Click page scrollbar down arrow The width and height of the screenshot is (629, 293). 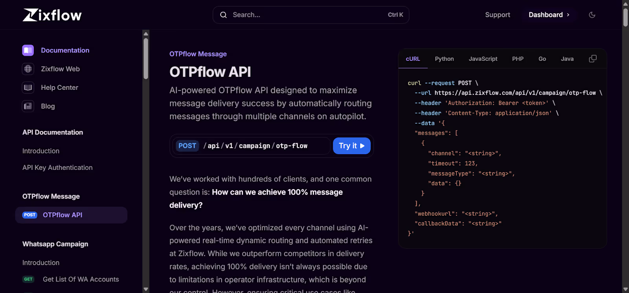coord(625,289)
